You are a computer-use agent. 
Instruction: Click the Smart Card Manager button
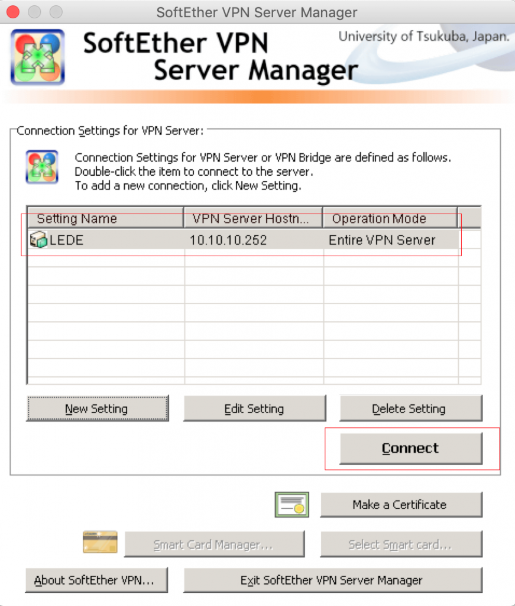click(214, 544)
